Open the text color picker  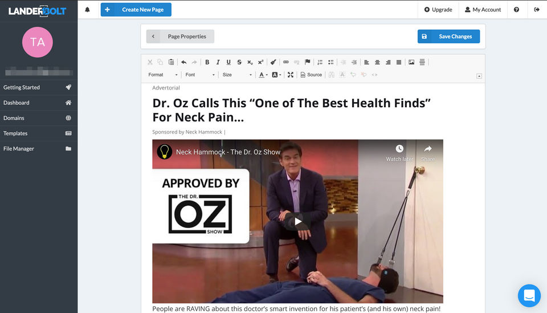[x=263, y=75]
